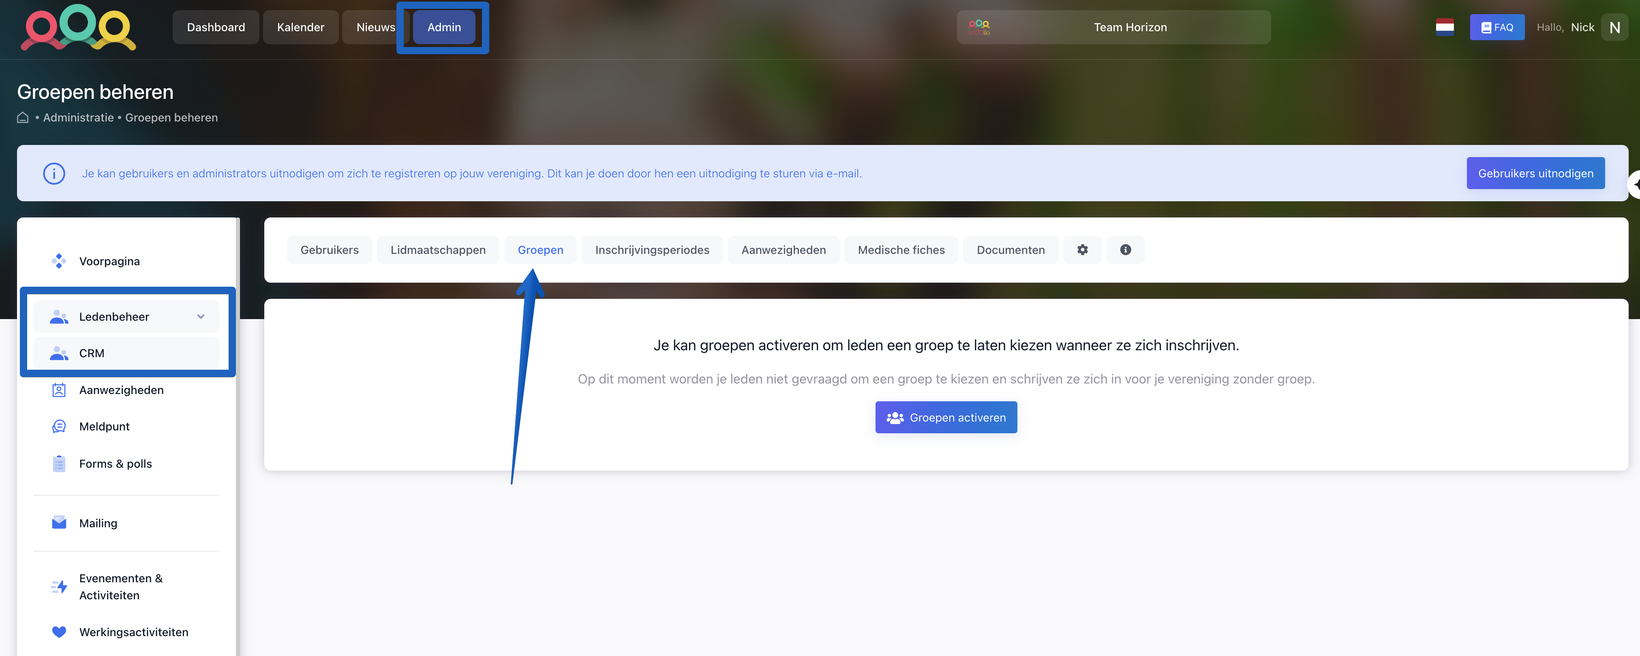Image resolution: width=1640 pixels, height=656 pixels.
Task: Click the Team Horizon small logo
Action: 978,28
